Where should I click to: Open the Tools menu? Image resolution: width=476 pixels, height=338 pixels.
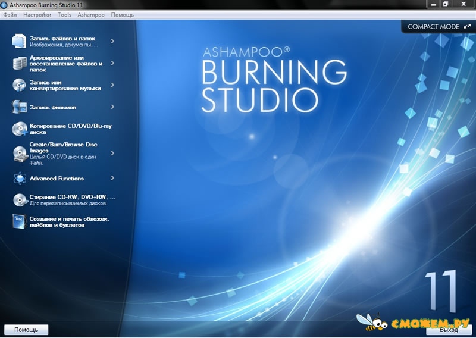[x=64, y=15]
